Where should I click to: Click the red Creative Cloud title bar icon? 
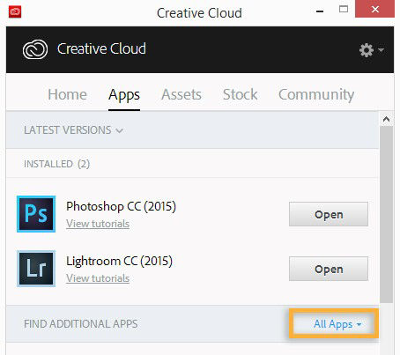click(15, 11)
